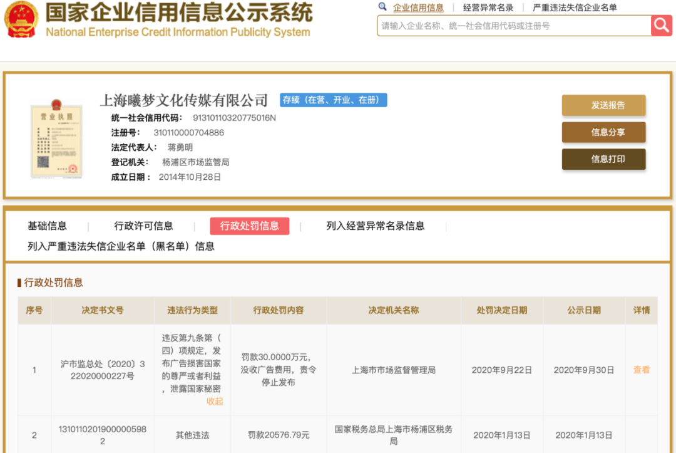Select publication date 2020年9月30日
This screenshot has width=676, height=453.
click(x=584, y=370)
